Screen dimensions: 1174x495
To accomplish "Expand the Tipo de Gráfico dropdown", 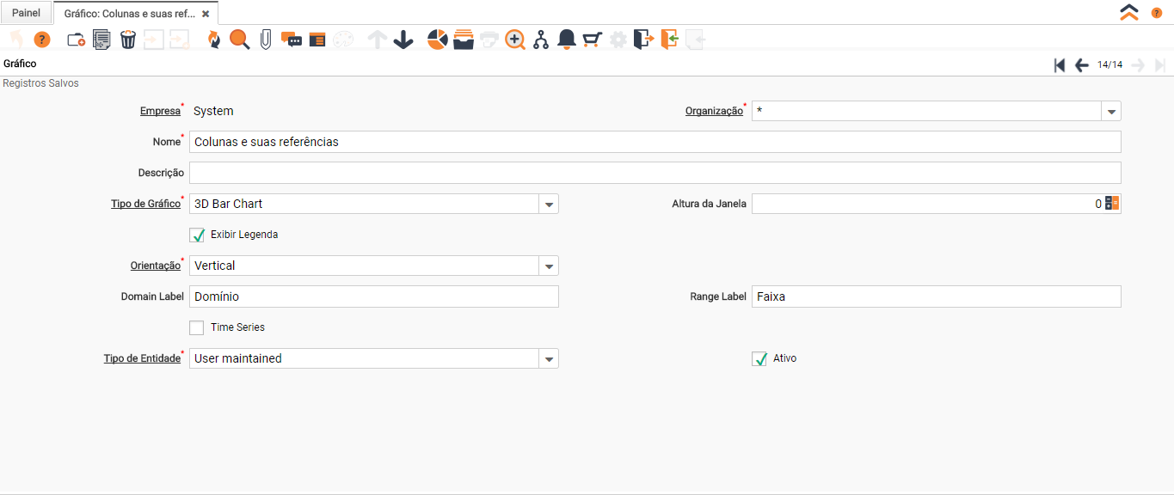I will pos(549,204).
